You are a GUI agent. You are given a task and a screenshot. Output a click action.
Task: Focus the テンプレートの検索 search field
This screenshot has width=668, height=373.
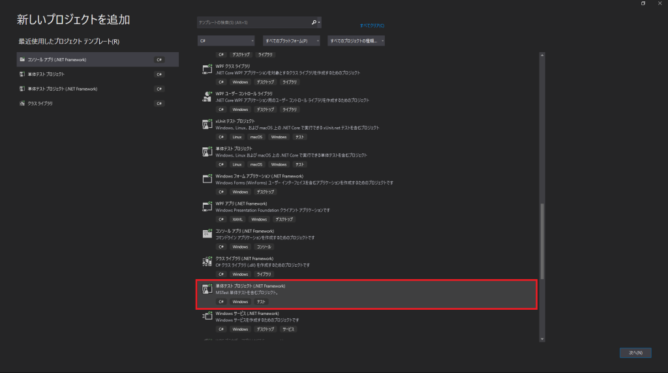253,23
